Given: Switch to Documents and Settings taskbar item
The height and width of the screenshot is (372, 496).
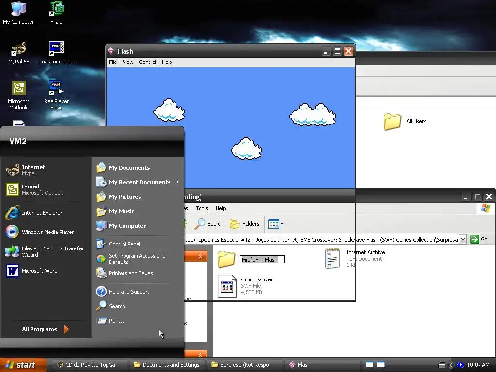Looking at the screenshot, I should (x=167, y=365).
